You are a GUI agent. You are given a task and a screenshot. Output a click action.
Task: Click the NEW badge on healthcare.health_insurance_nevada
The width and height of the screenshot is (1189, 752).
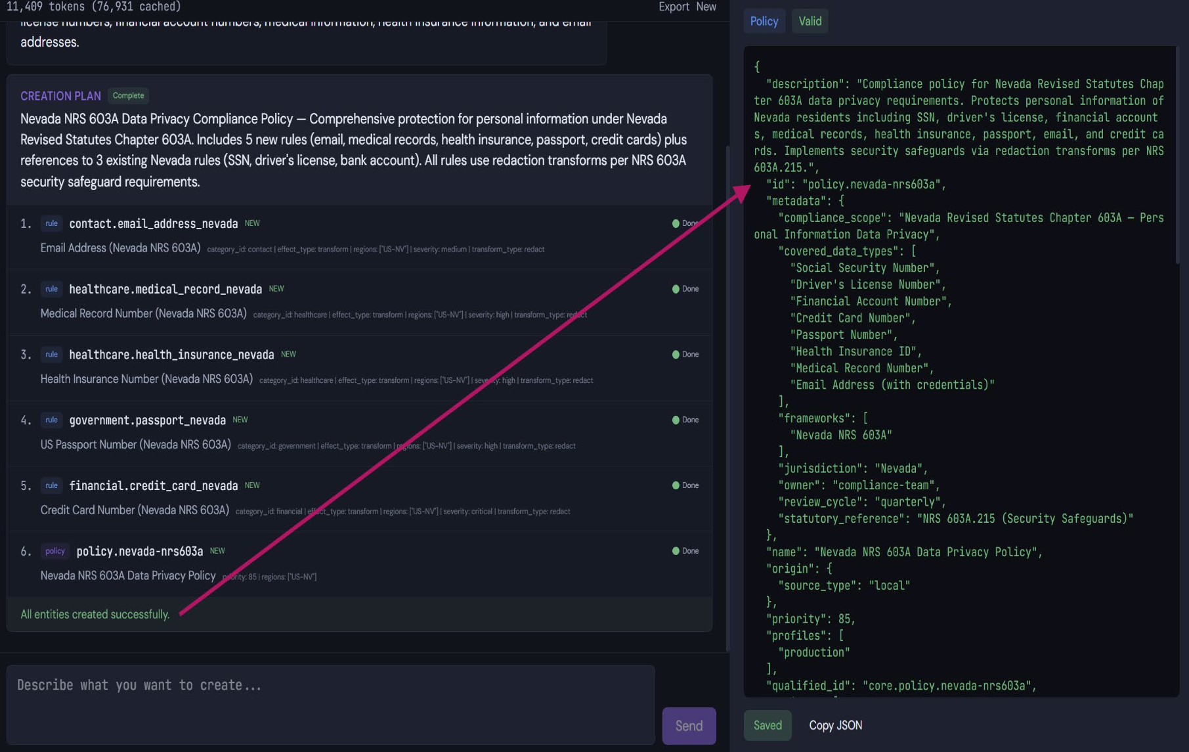(288, 355)
